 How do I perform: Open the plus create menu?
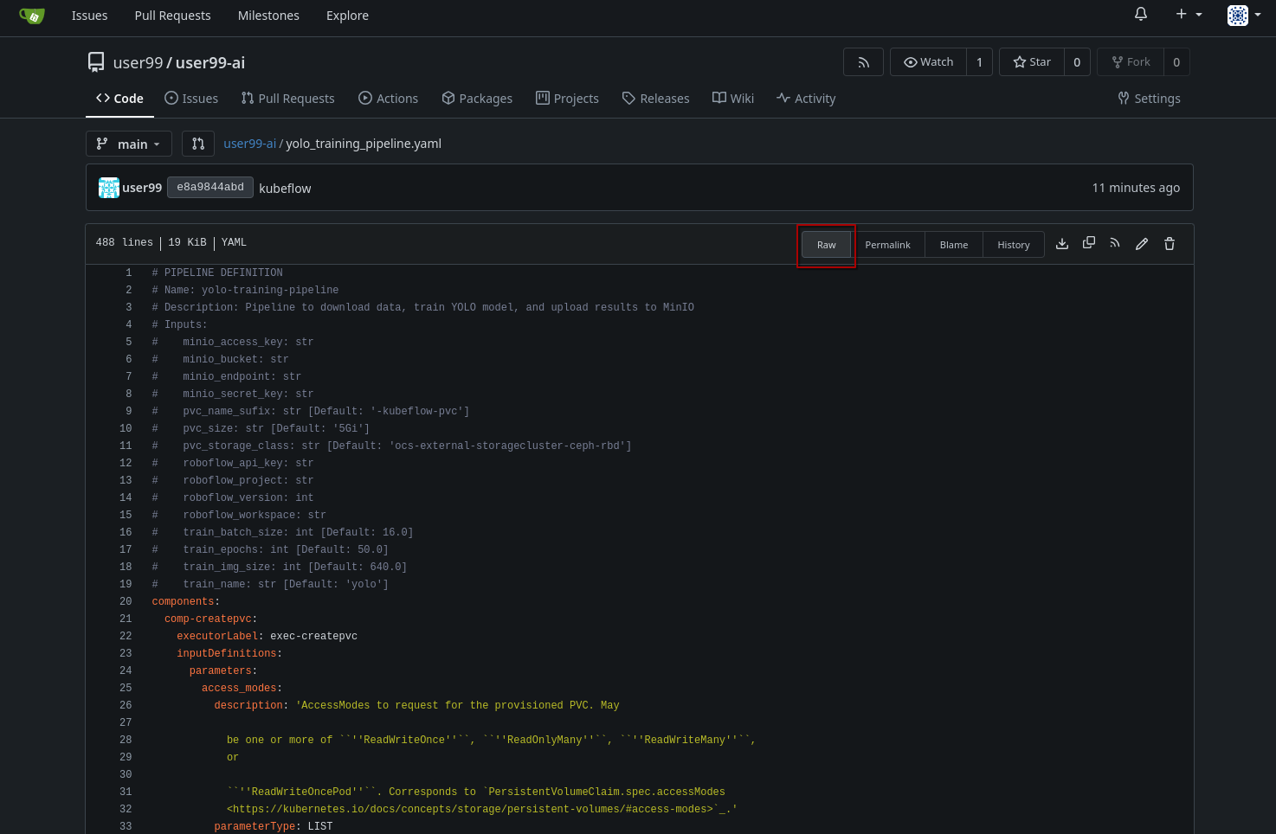[x=1189, y=14]
